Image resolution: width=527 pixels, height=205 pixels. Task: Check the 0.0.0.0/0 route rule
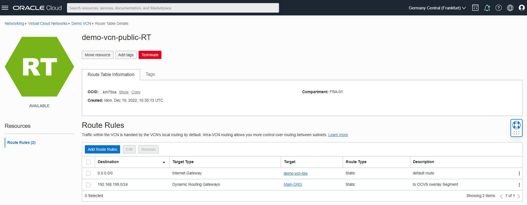tap(88, 173)
